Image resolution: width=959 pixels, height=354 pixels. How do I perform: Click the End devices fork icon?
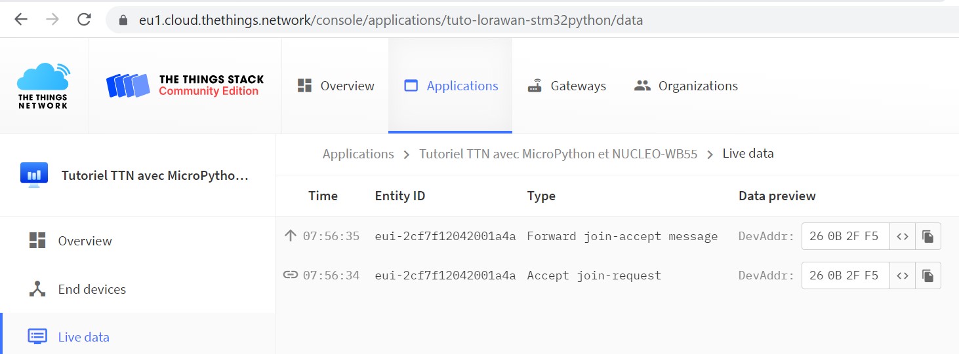pyautogui.click(x=37, y=289)
